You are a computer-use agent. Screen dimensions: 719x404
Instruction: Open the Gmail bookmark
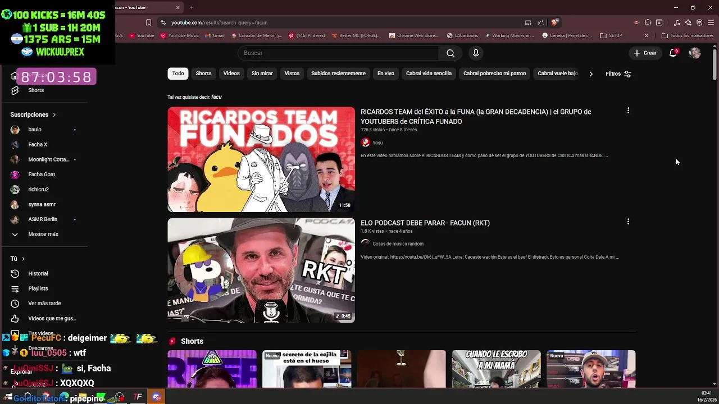pyautogui.click(x=215, y=35)
